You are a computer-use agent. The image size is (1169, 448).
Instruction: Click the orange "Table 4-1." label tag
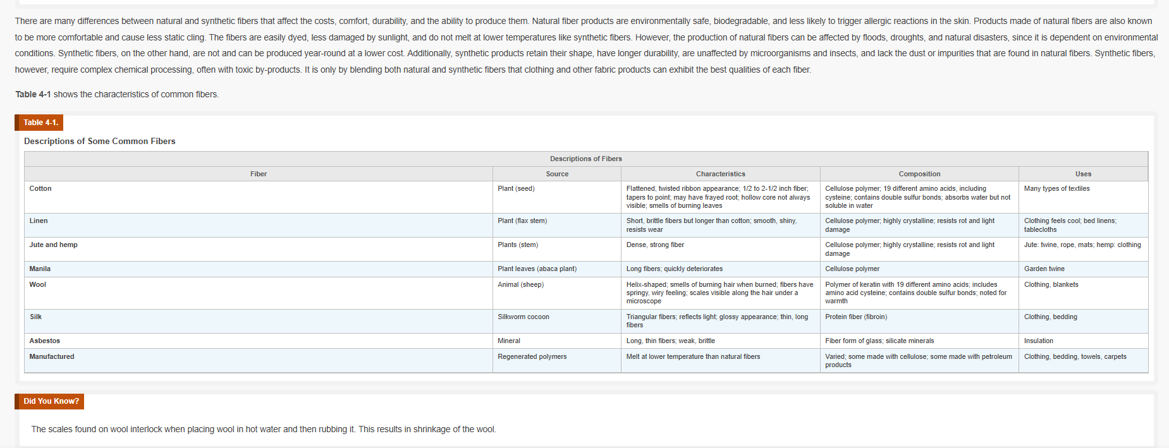point(40,123)
